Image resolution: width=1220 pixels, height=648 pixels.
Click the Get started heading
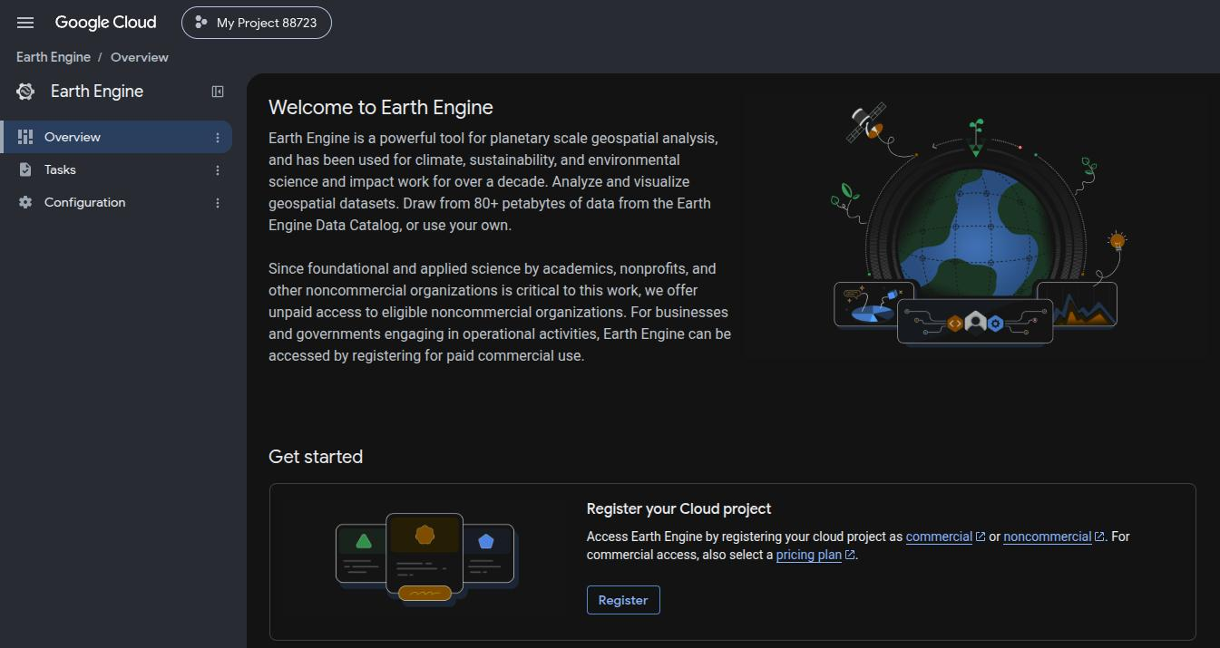[x=316, y=457]
